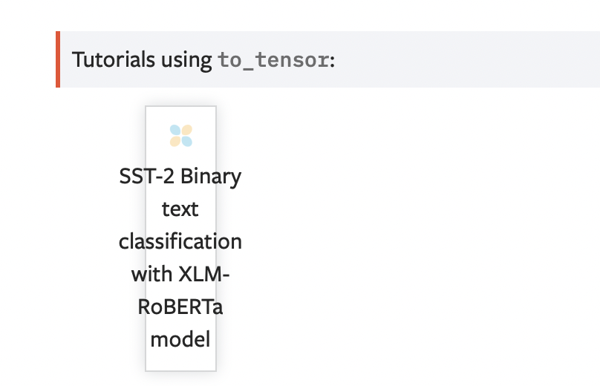The image size is (600, 386).
Task: Click the left border of the tutorial card
Action: pyautogui.click(x=146, y=238)
